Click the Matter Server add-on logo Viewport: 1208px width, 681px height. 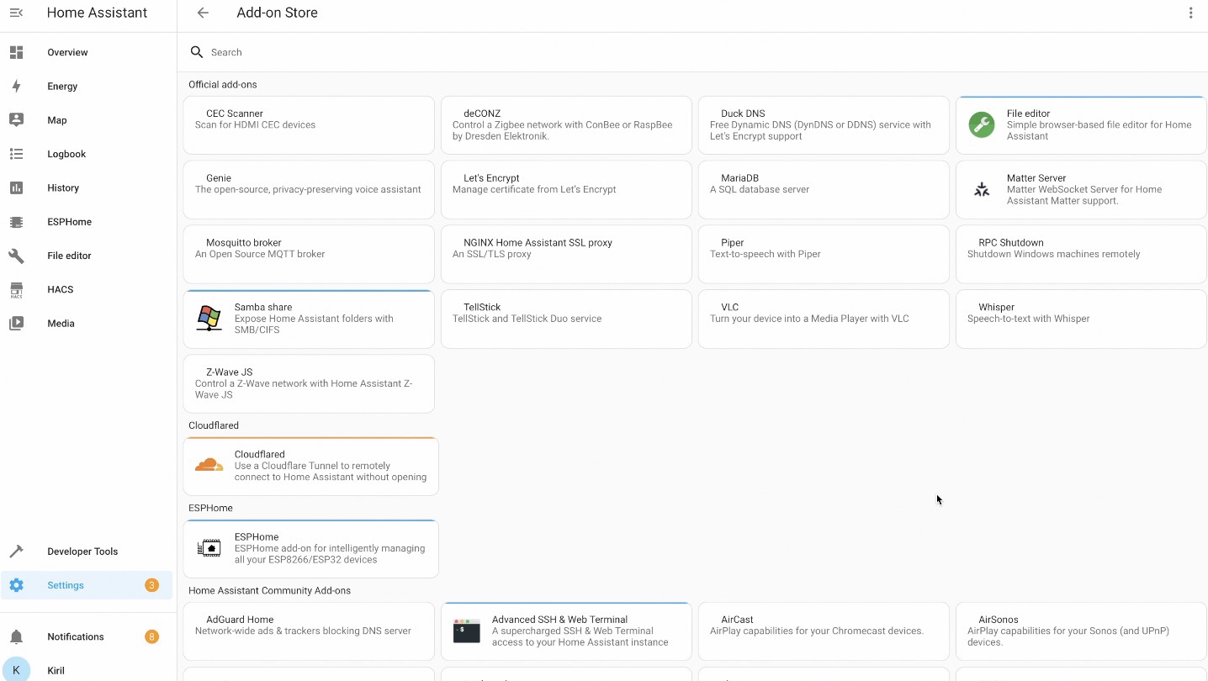tap(982, 190)
